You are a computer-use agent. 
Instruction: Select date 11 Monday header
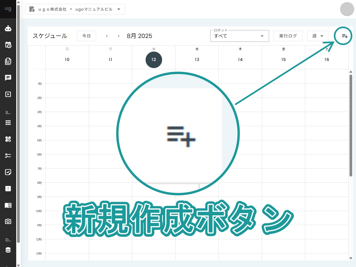(111, 60)
